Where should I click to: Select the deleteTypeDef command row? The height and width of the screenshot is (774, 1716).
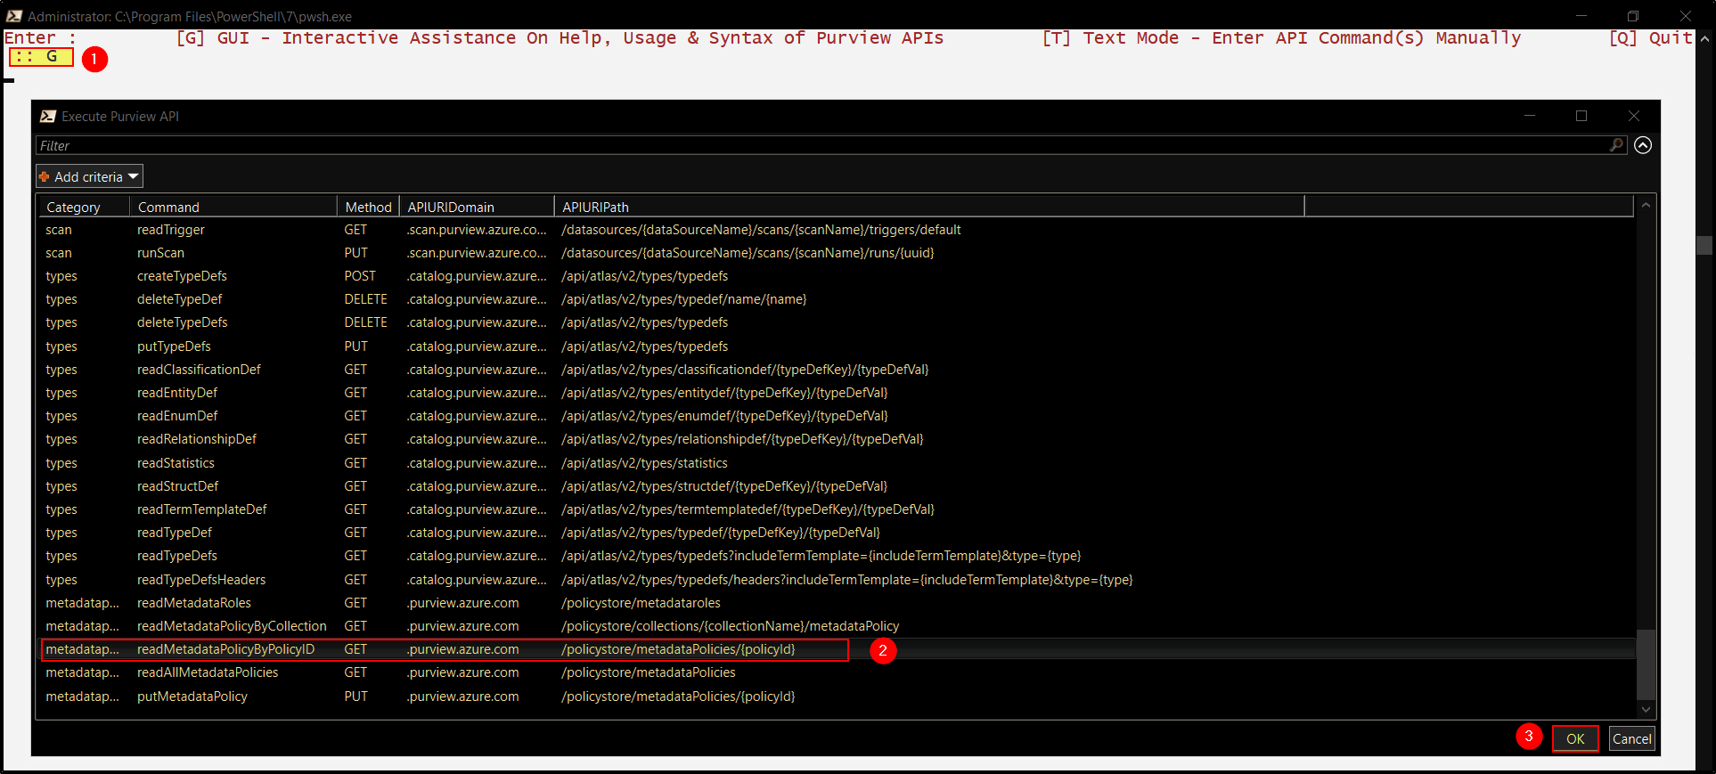pos(838,299)
